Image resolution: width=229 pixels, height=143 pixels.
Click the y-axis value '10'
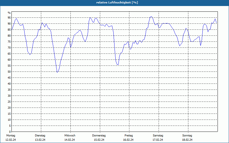pos(9,120)
